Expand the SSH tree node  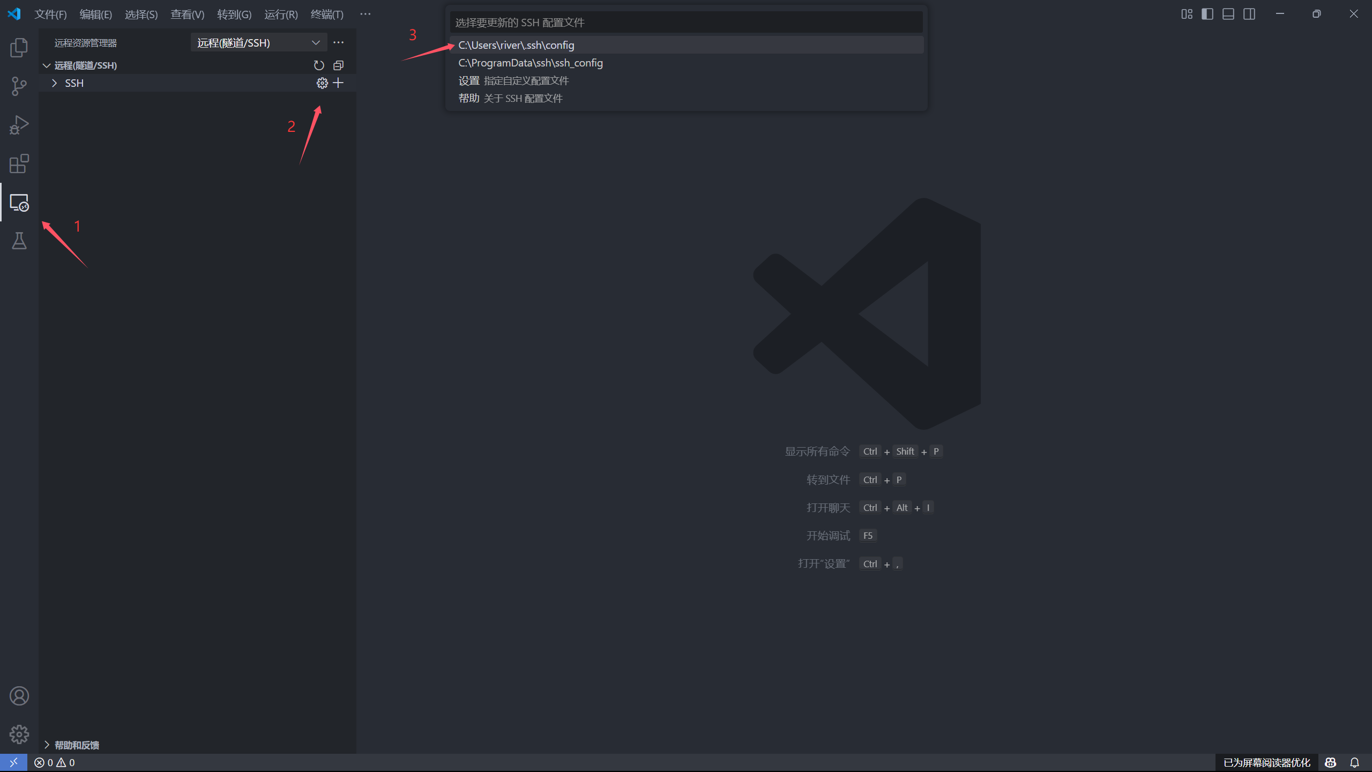point(54,83)
